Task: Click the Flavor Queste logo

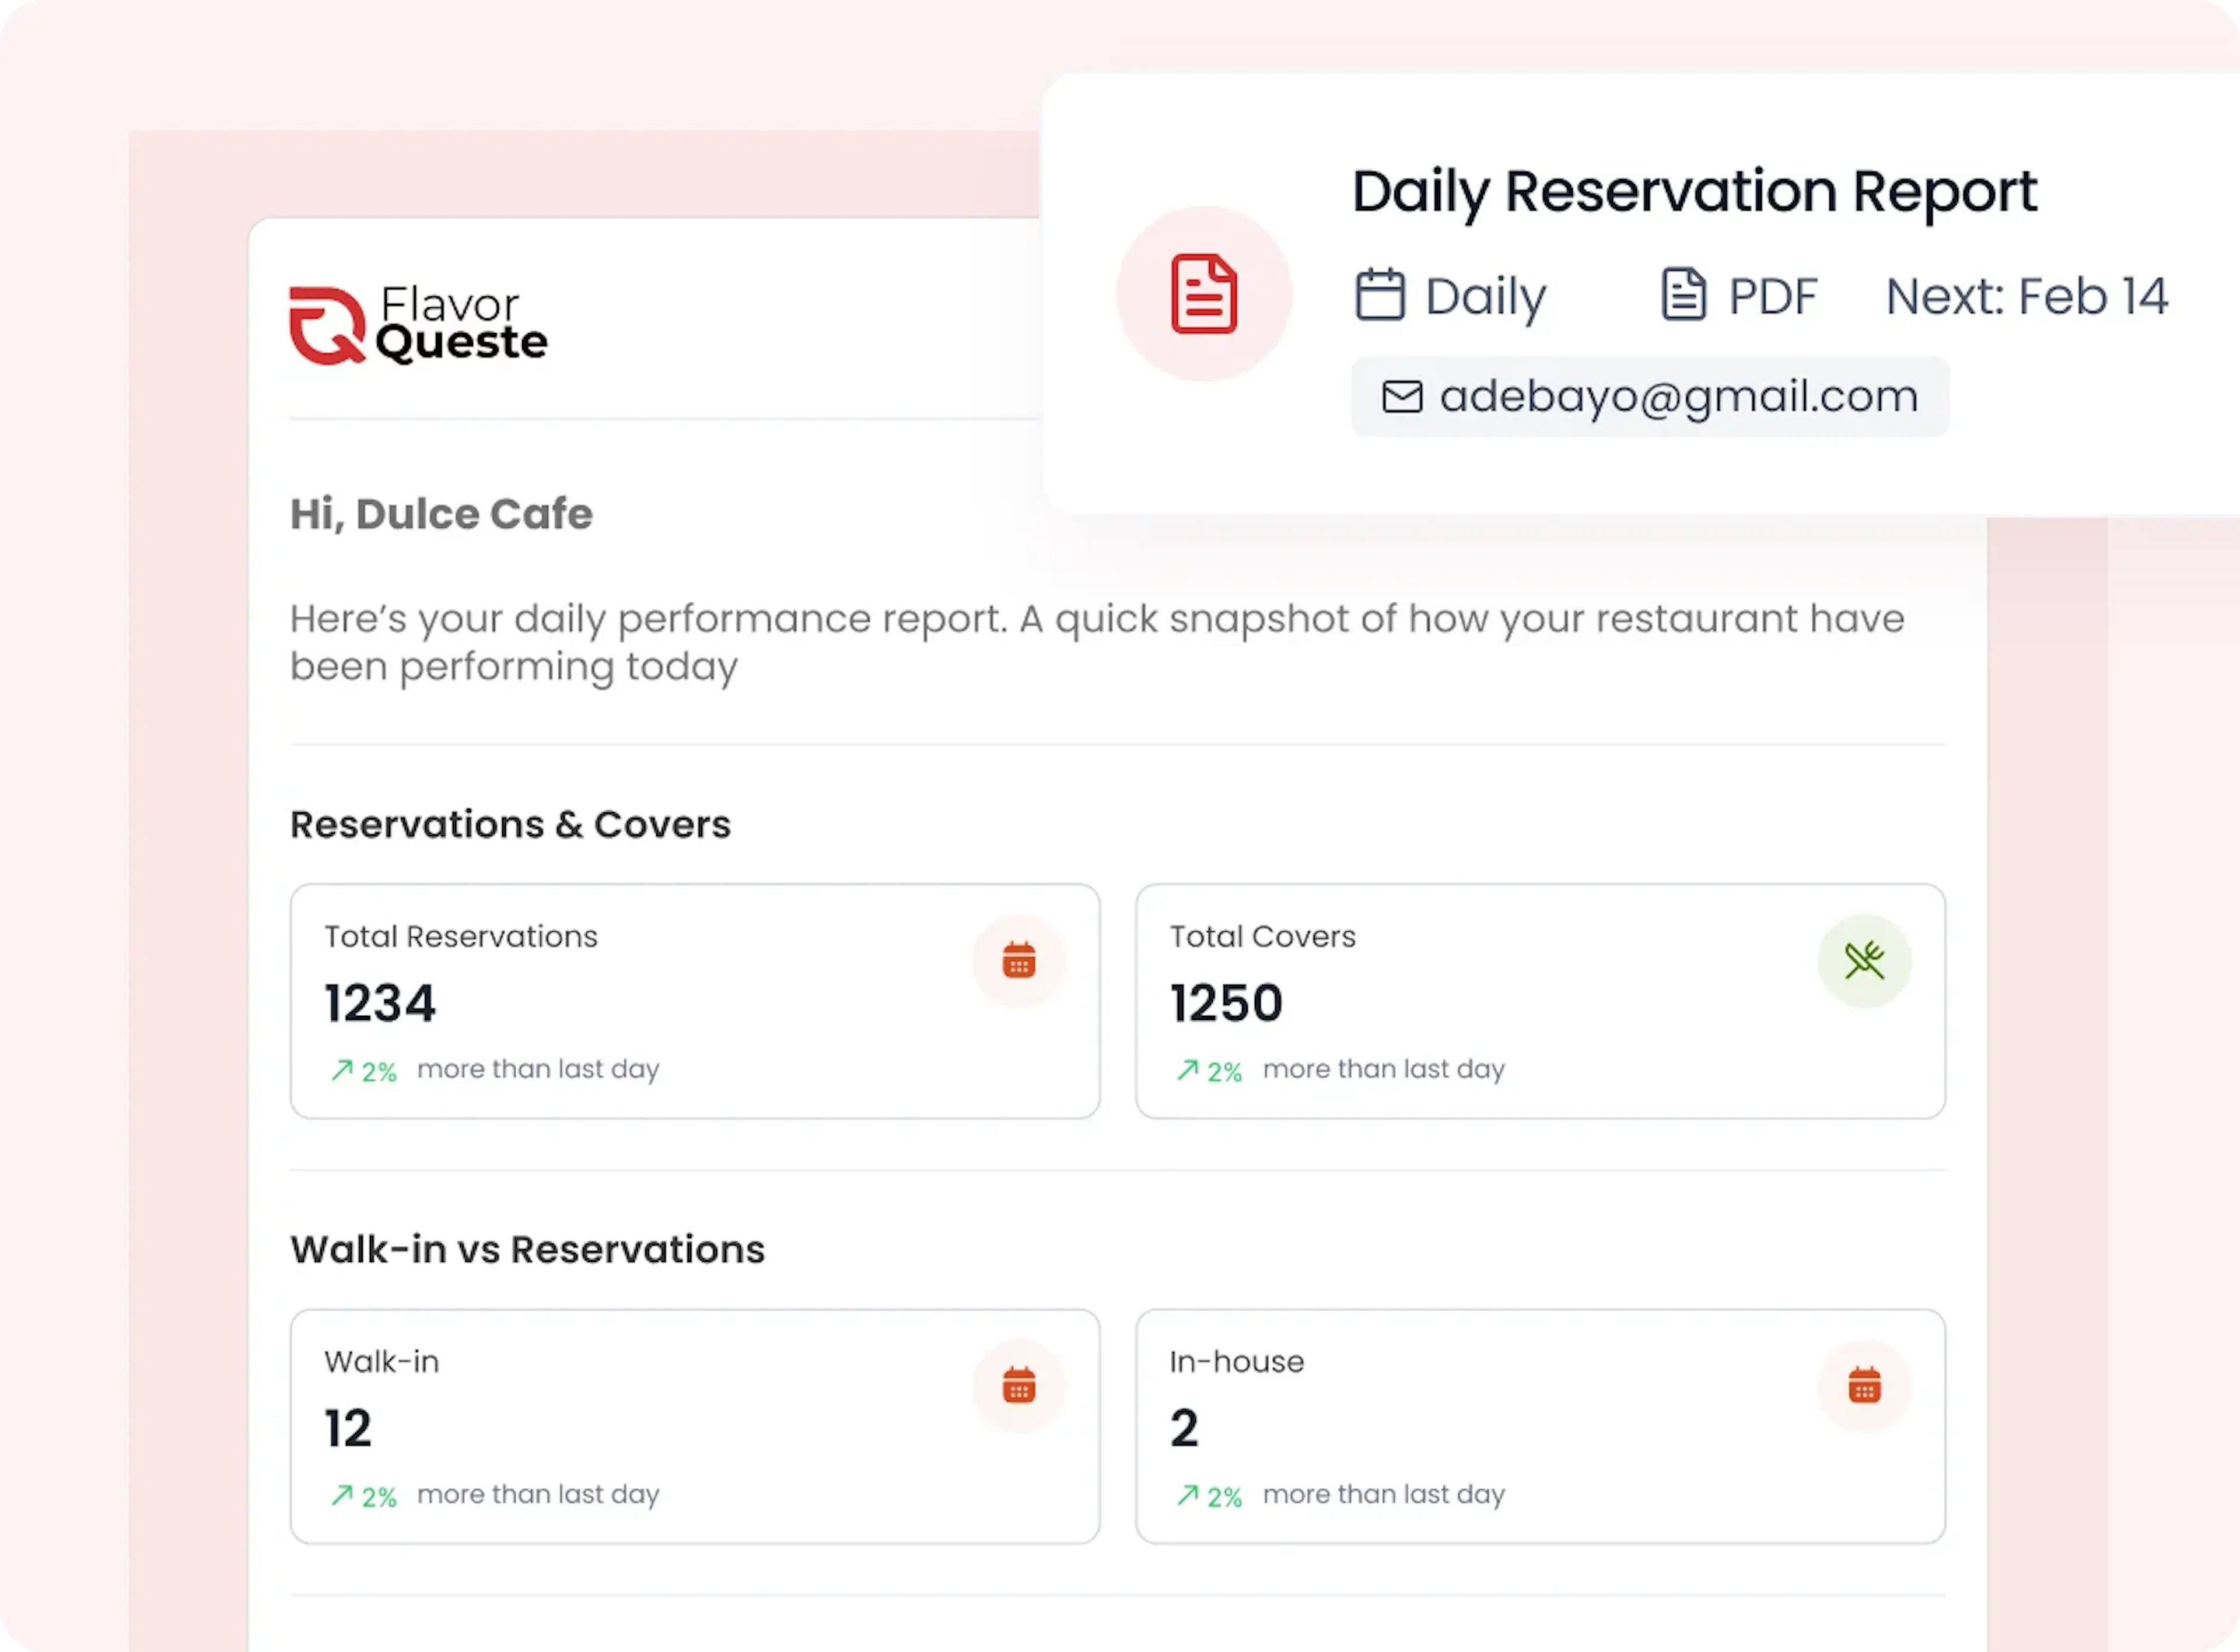Action: (x=418, y=325)
